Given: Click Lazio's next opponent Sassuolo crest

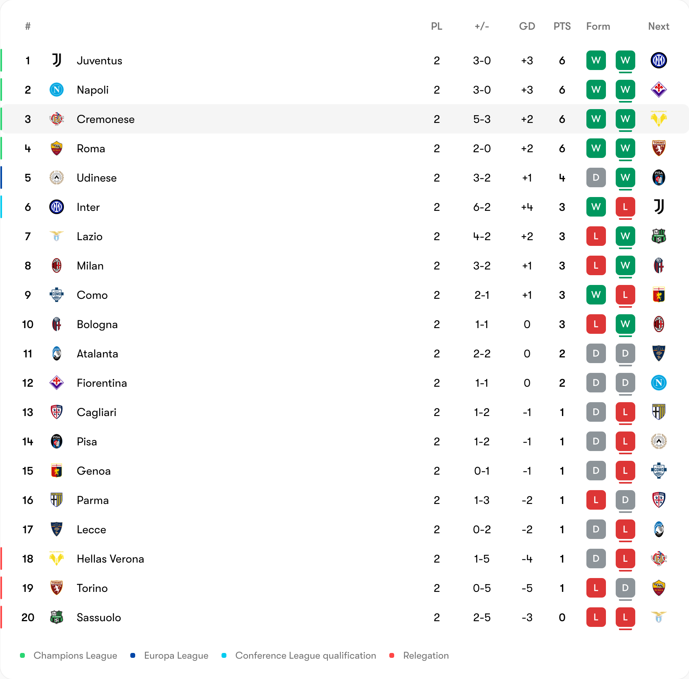Looking at the screenshot, I should (658, 236).
